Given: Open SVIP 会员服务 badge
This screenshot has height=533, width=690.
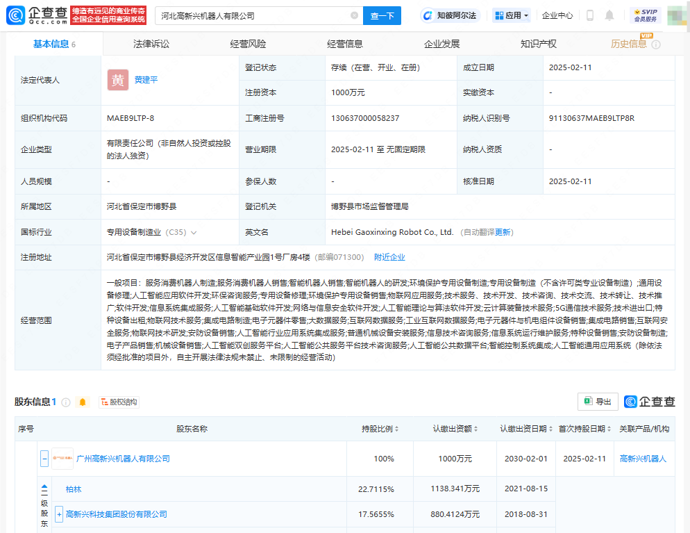Looking at the screenshot, I should [x=646, y=15].
